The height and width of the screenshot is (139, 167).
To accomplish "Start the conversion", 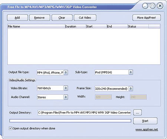I will coord(145,121).
